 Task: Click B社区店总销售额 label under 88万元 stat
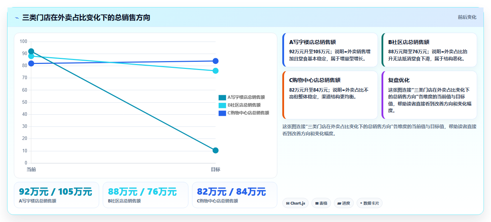coord(124,201)
